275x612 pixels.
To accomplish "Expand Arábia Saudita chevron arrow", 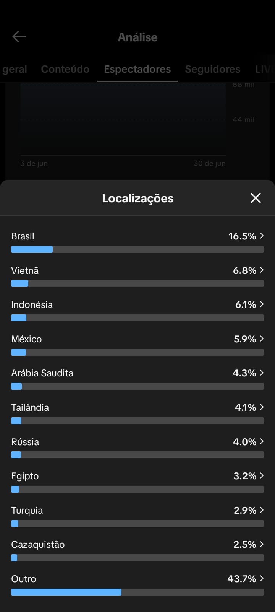I will [262, 373].
